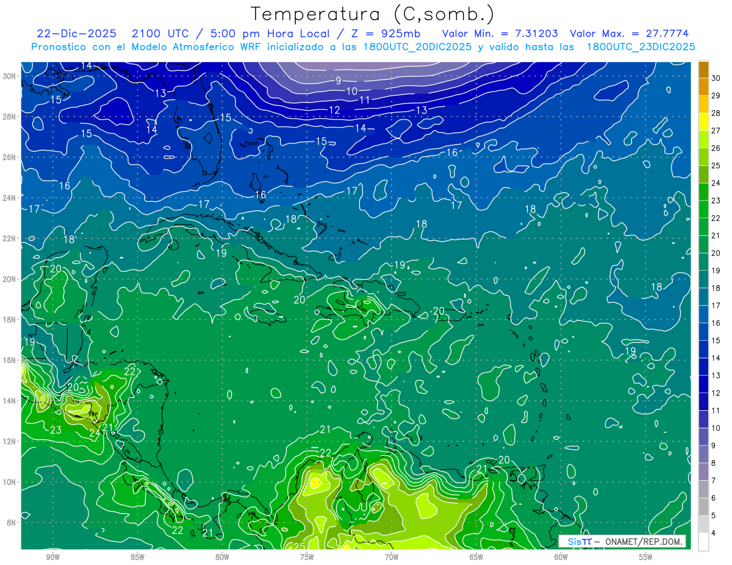The height and width of the screenshot is (565, 732).
Task: Click the color scale label '27'
Action: 717,130
